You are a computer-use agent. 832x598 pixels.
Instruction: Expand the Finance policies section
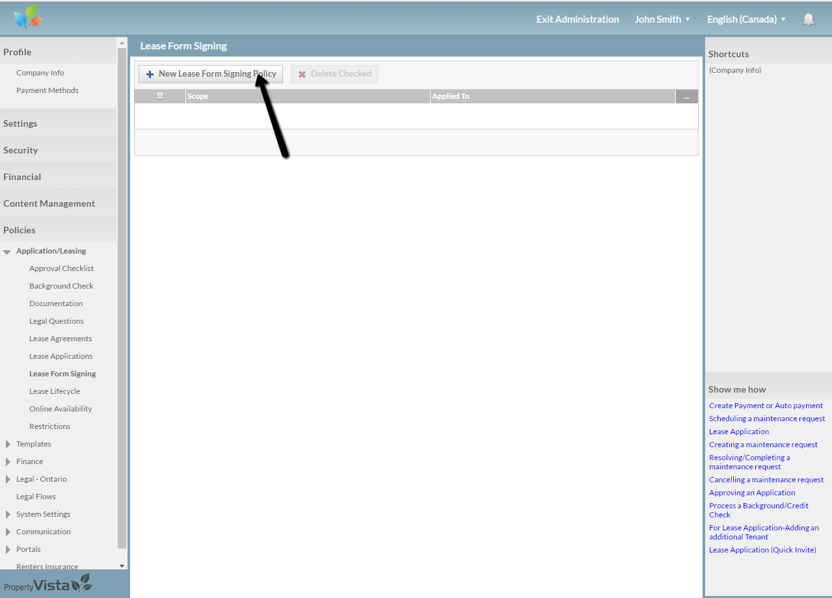pyautogui.click(x=8, y=461)
